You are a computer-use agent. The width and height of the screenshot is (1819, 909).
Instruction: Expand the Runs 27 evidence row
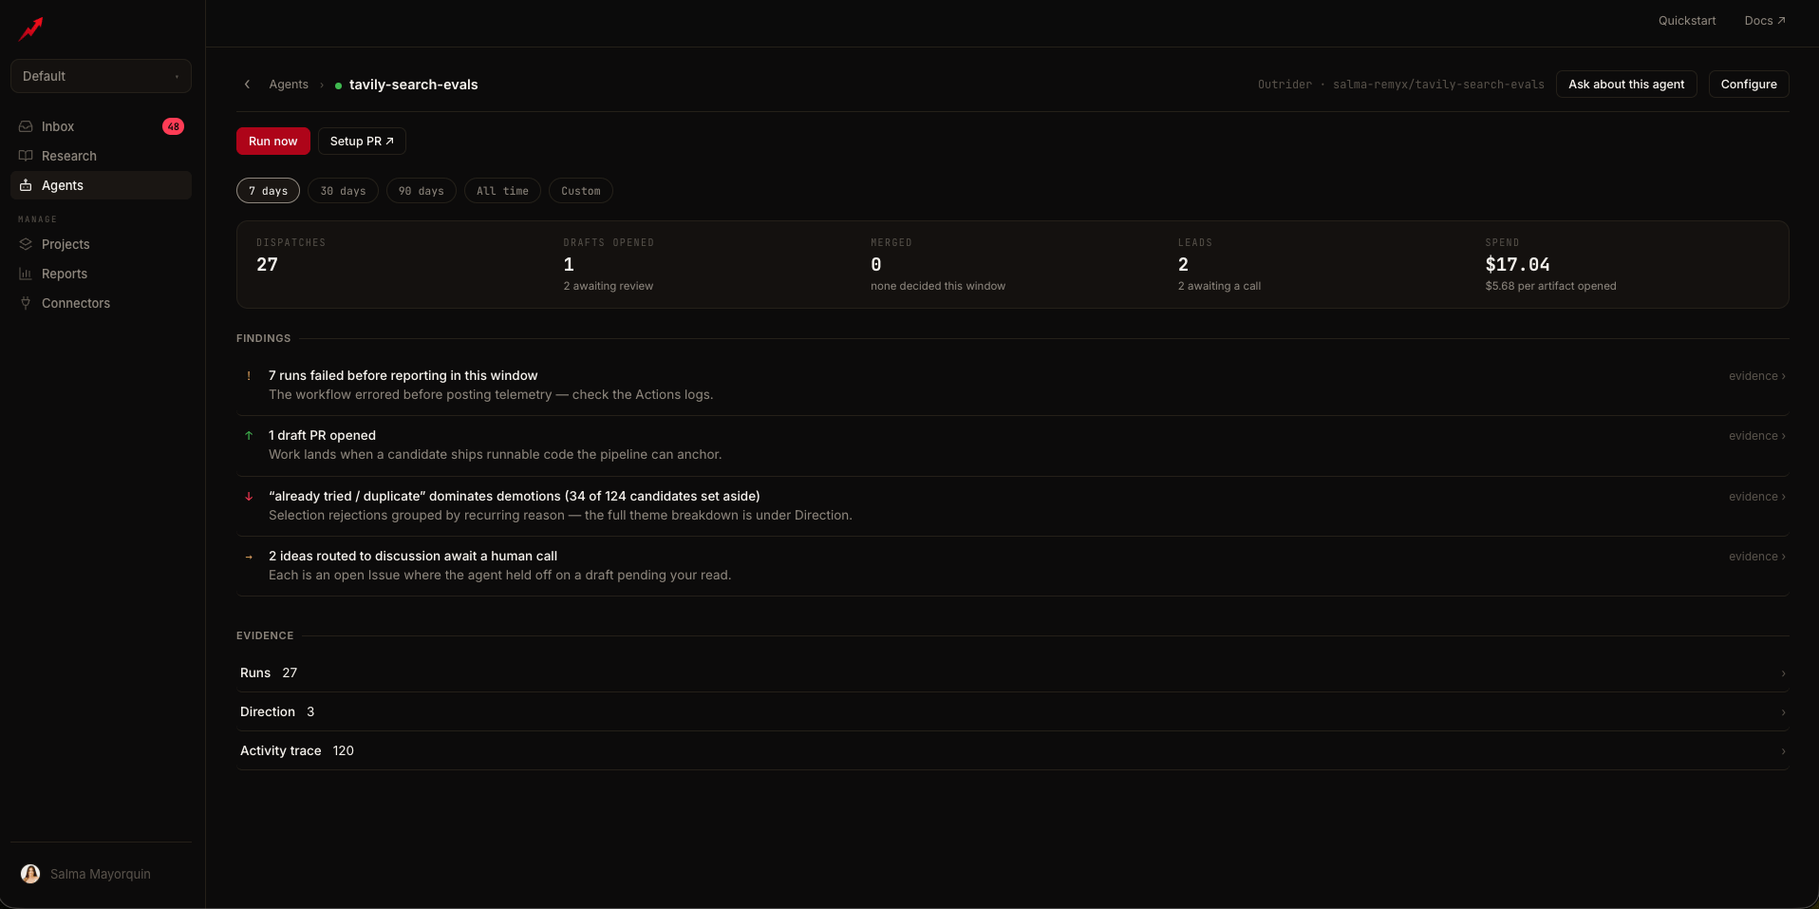click(x=1013, y=672)
